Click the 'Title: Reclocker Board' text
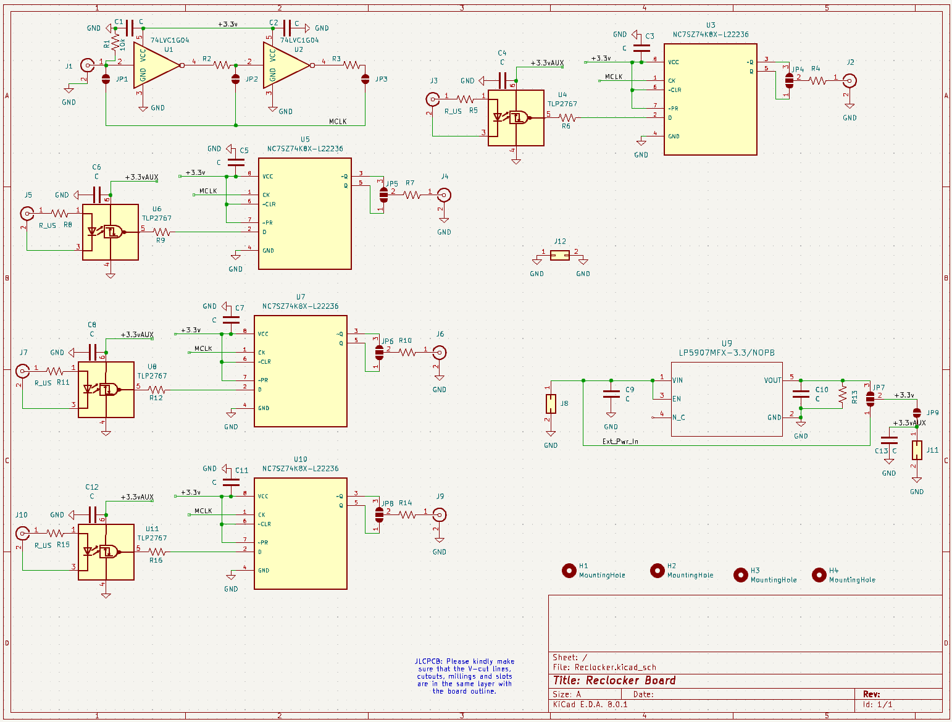 tap(614, 681)
